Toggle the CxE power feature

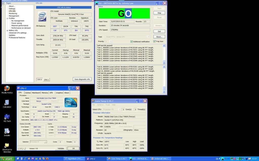pyautogui.click(x=55, y=30)
